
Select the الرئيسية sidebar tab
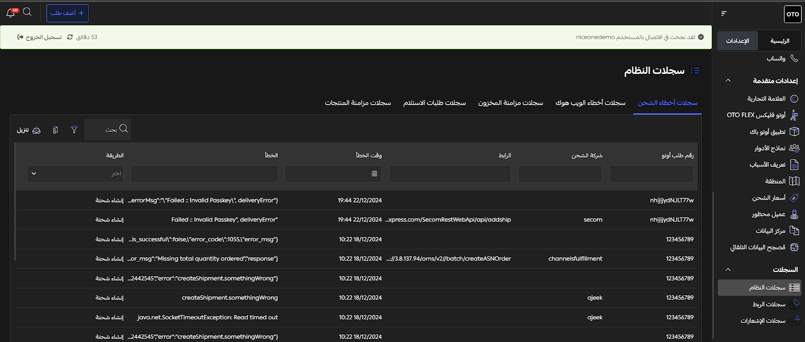tap(780, 41)
